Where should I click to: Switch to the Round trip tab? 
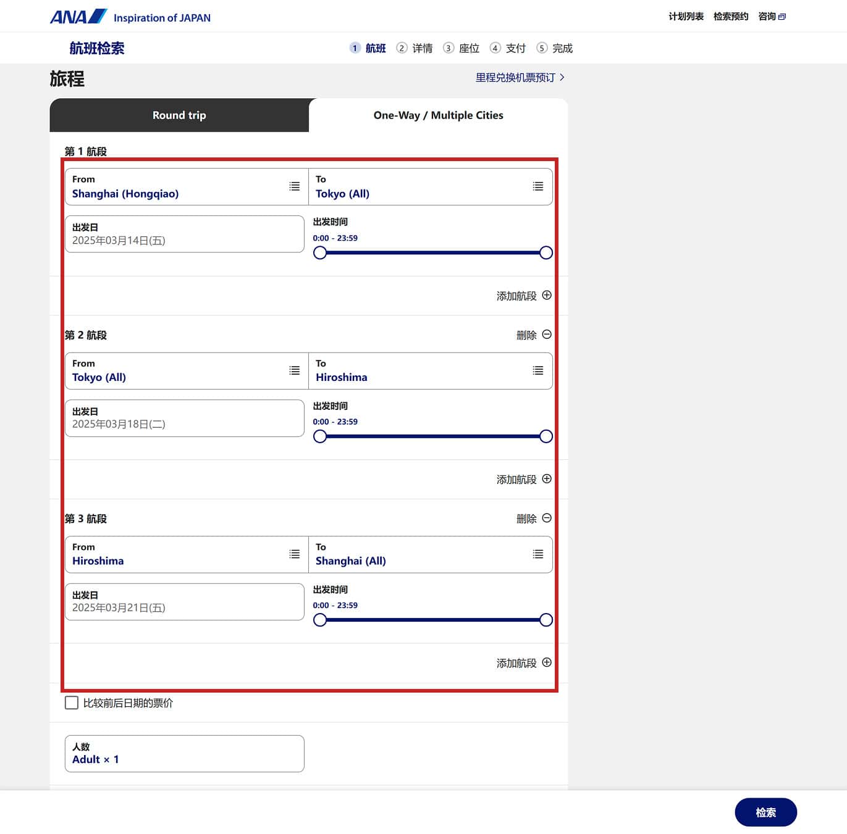click(x=179, y=115)
